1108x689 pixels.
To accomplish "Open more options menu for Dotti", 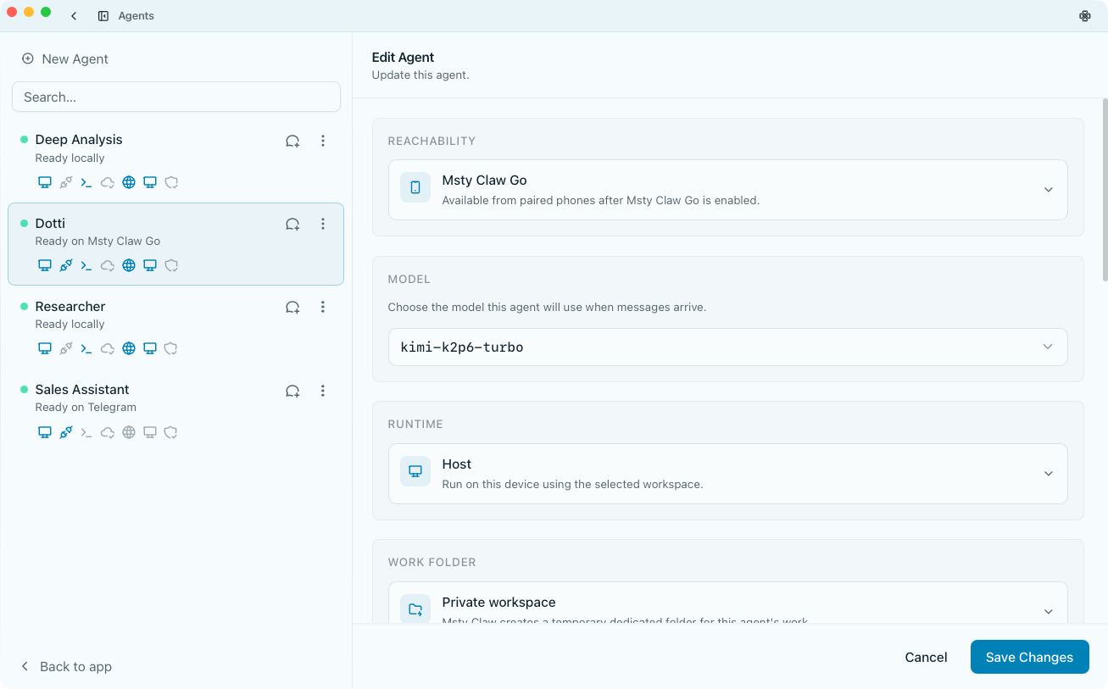I will coord(323,225).
